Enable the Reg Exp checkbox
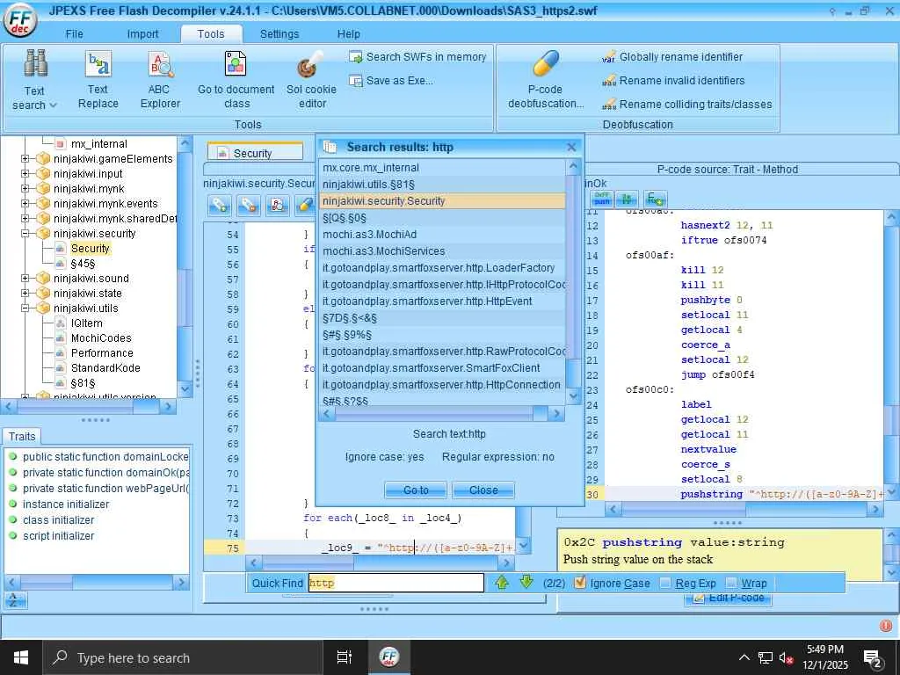Screen dimensions: 900x675 665,583
